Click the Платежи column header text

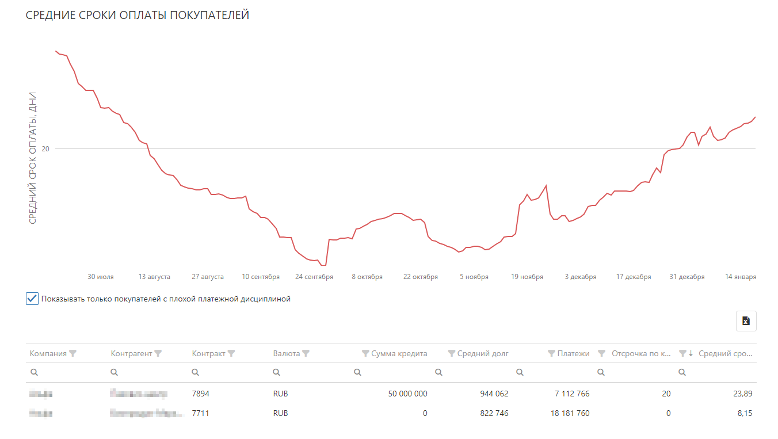[x=573, y=353]
